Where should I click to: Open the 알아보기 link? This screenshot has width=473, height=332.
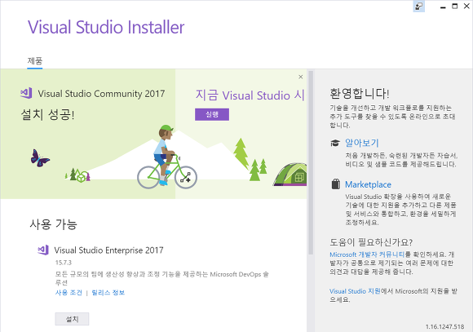point(362,143)
